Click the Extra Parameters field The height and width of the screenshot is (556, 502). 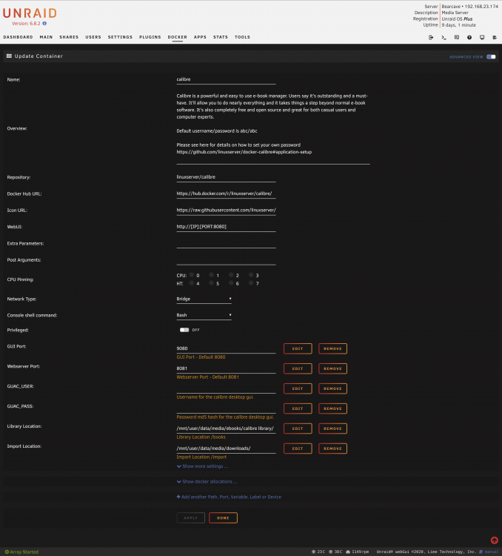226,243
